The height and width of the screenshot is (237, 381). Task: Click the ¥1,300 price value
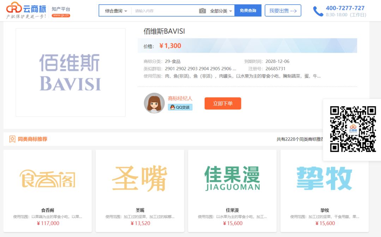[170, 46]
